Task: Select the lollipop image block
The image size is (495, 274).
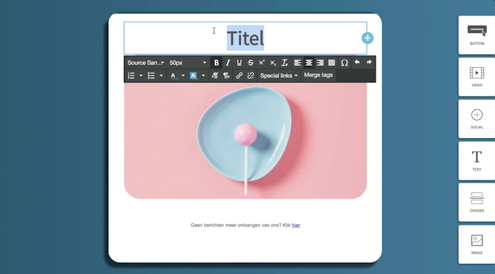Action: [246, 140]
